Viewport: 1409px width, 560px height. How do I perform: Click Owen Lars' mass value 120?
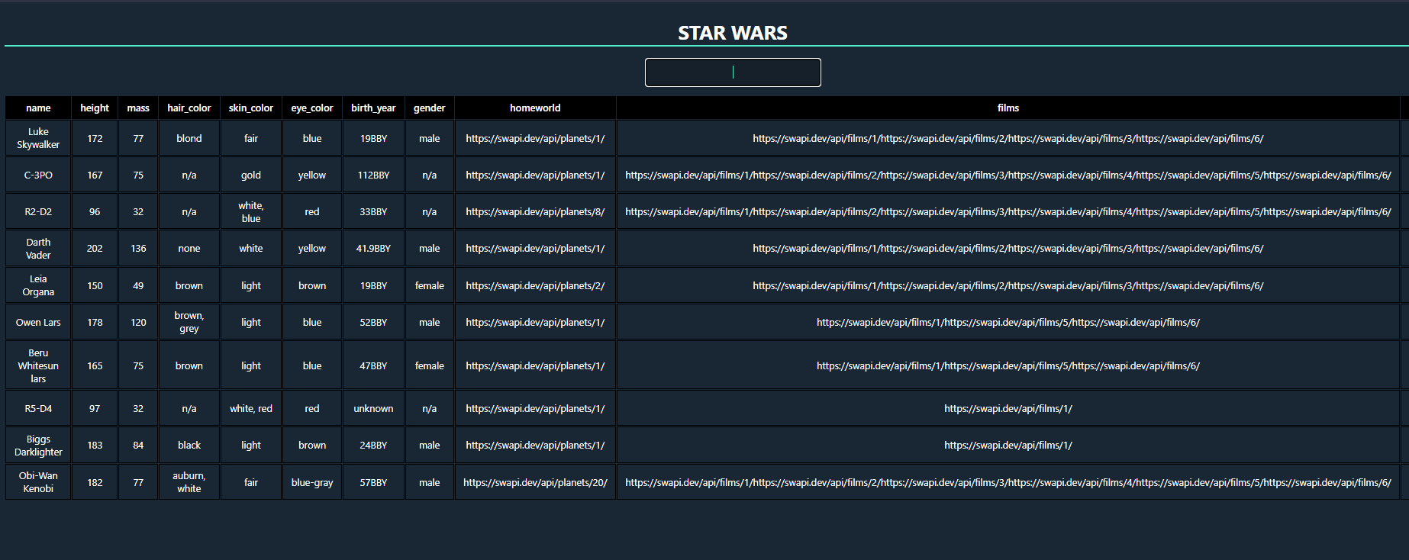tap(138, 322)
